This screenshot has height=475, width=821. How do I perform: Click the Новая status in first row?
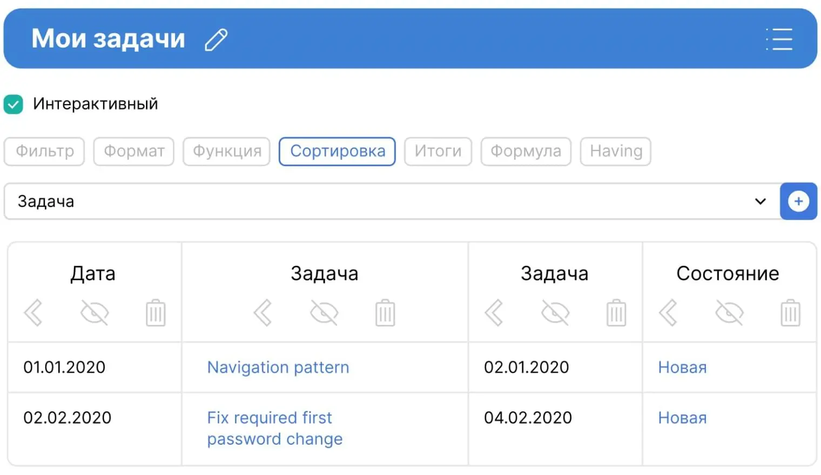pos(682,367)
